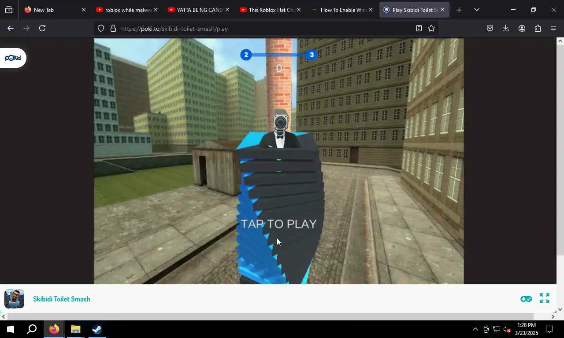This screenshot has width=564, height=338.
Task: Open the Firefox application menu
Action: coord(553,28)
